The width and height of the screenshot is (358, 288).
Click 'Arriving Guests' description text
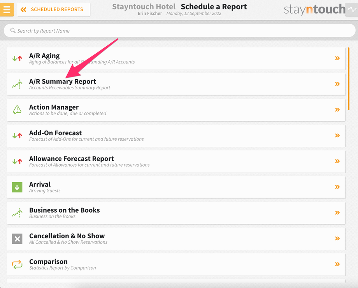(x=45, y=190)
